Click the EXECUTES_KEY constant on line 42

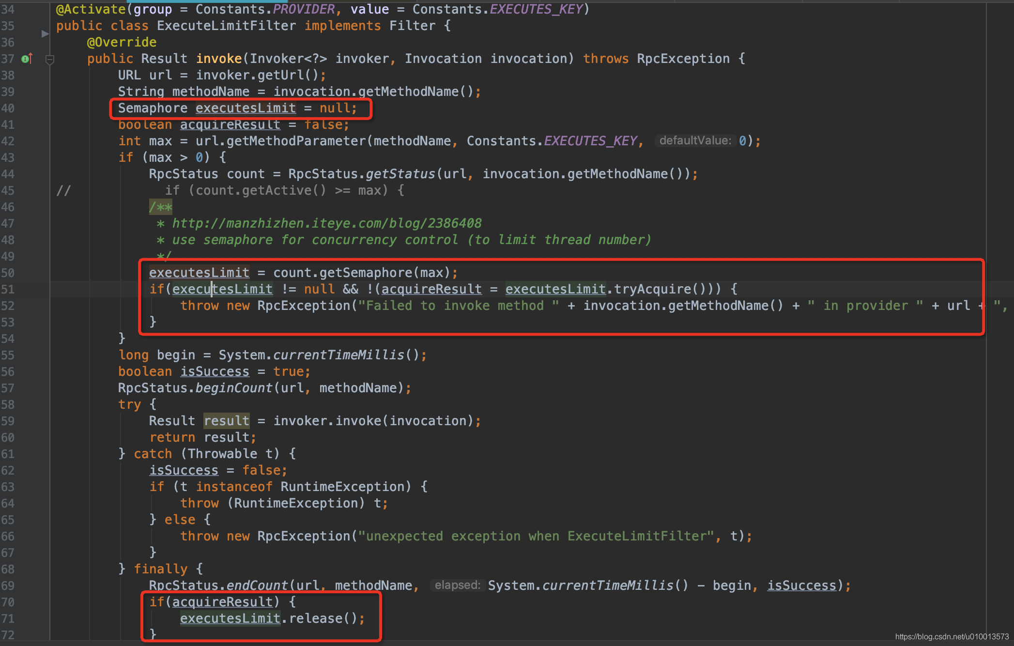tap(590, 141)
